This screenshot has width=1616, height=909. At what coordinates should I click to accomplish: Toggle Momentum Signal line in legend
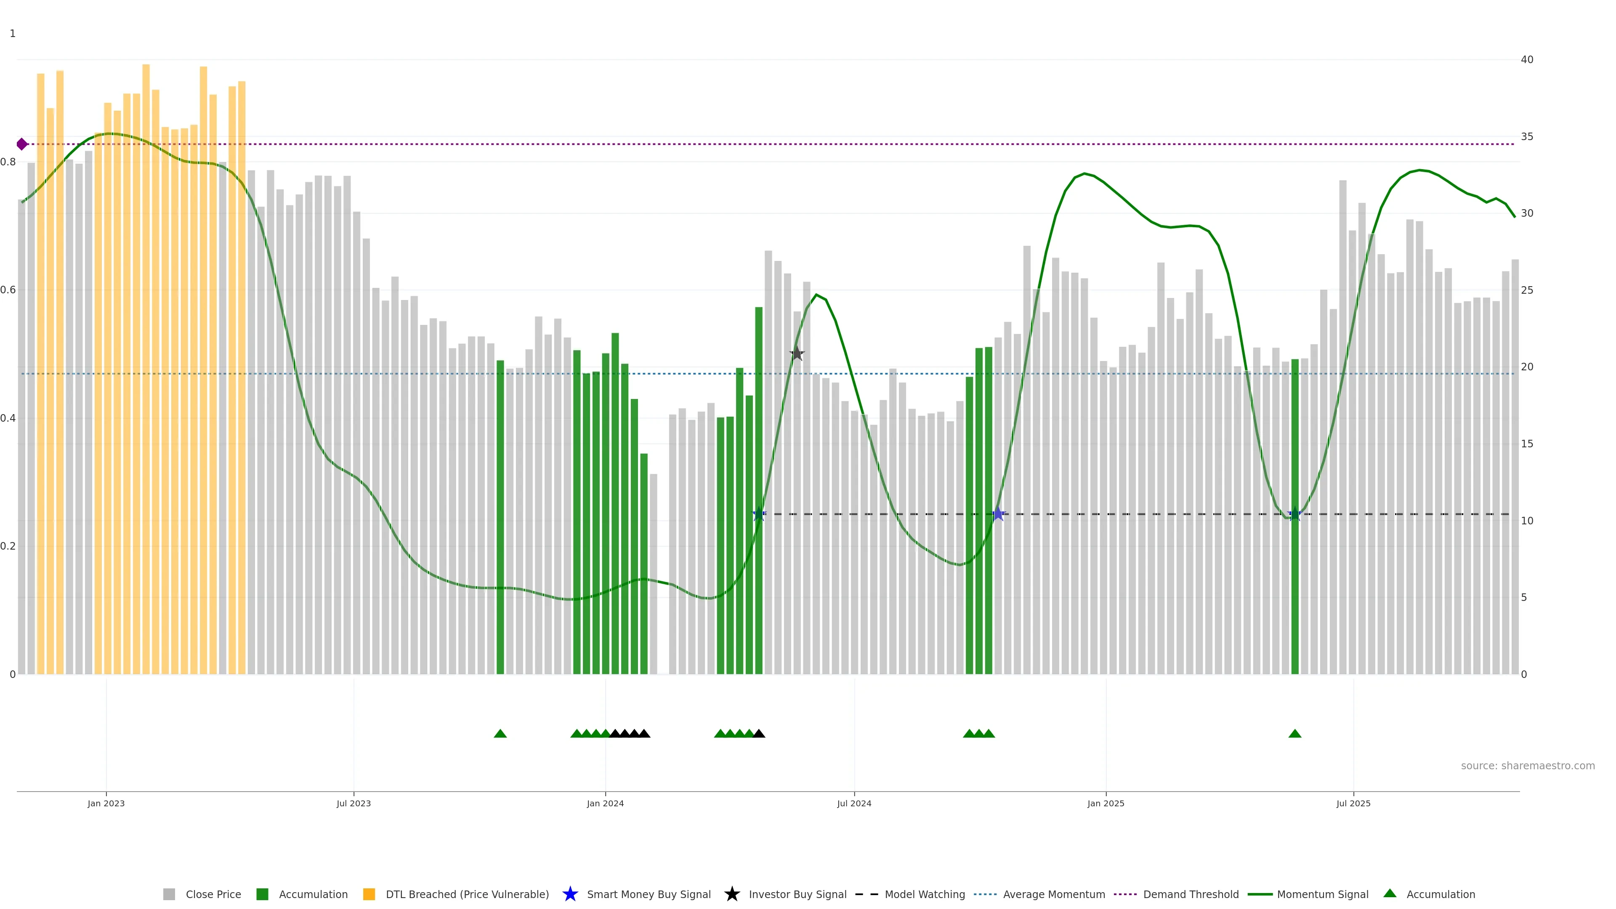[1322, 894]
